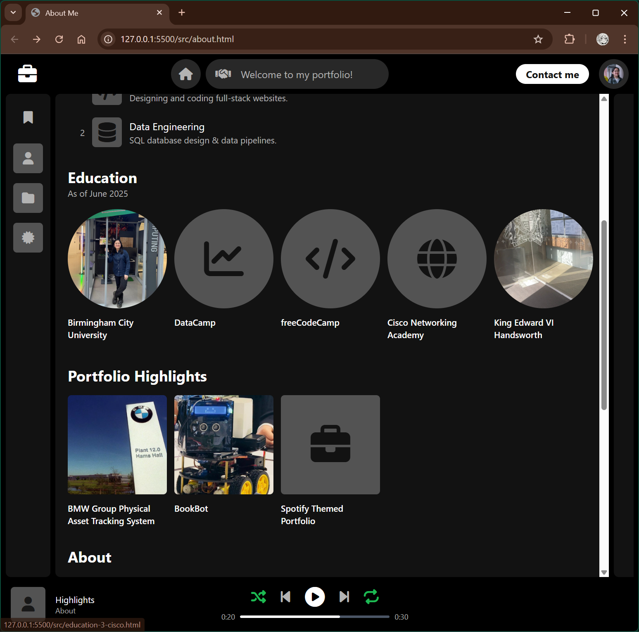Click the Contact me button
Screen dimensions: 639x632
click(x=552, y=74)
